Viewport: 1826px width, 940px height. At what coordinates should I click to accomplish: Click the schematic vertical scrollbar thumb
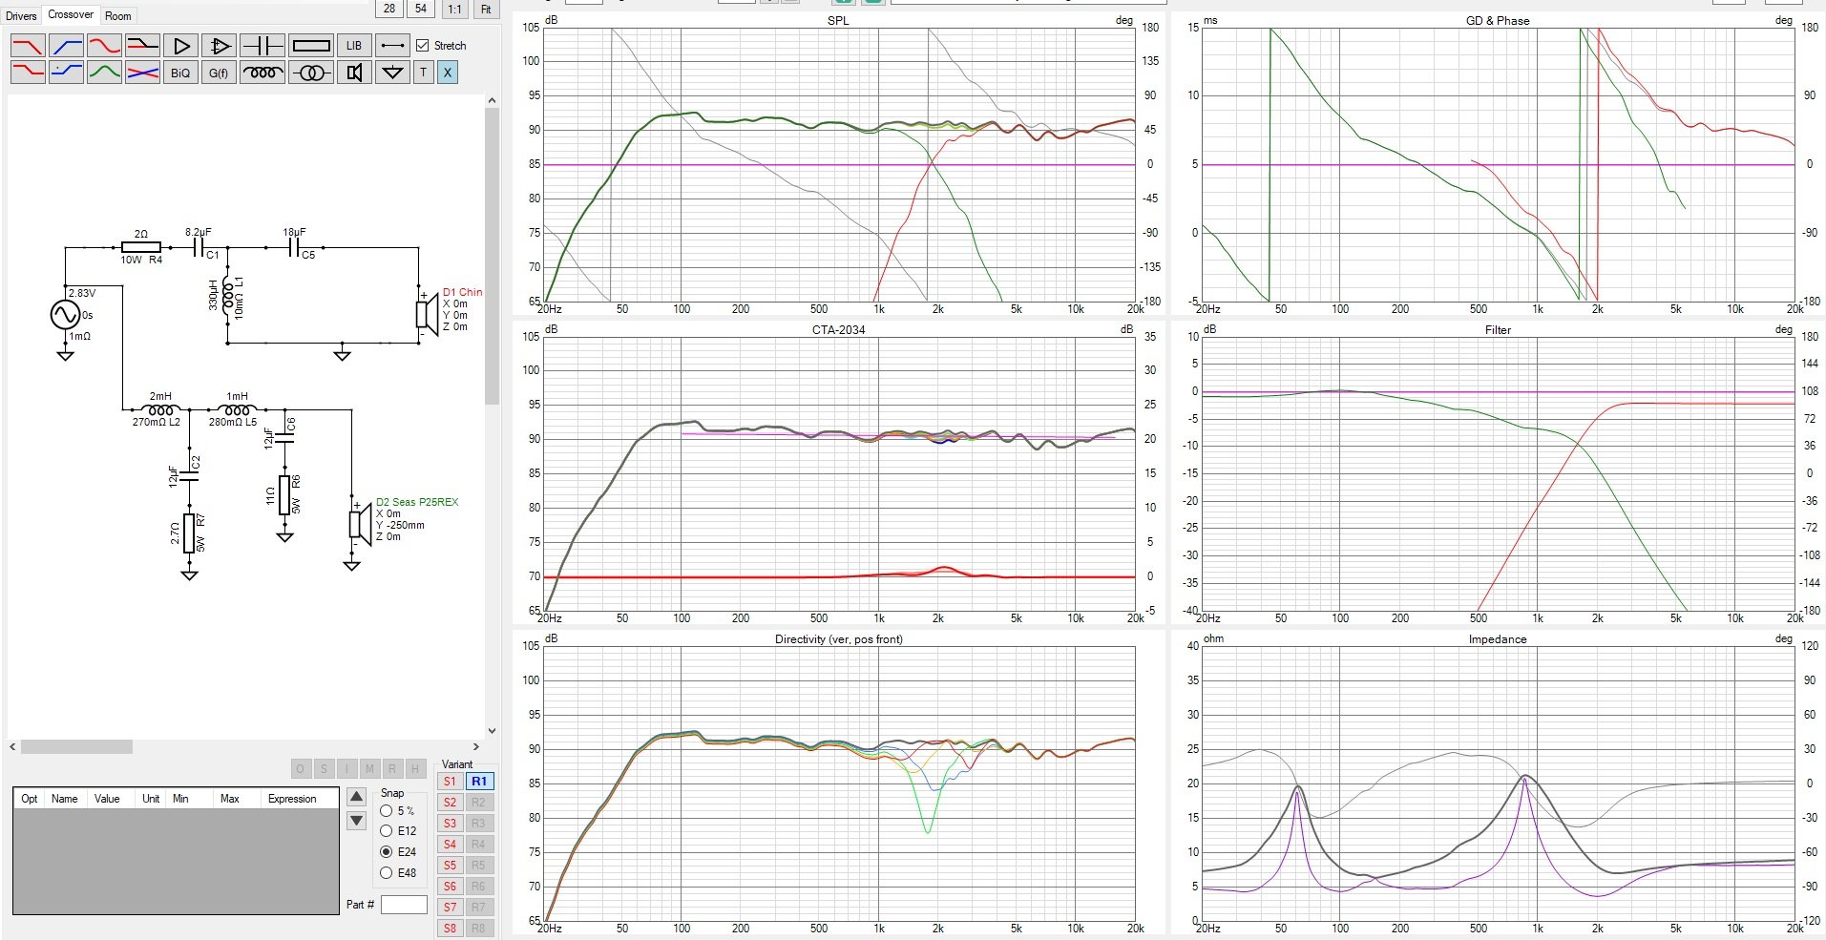click(x=493, y=256)
